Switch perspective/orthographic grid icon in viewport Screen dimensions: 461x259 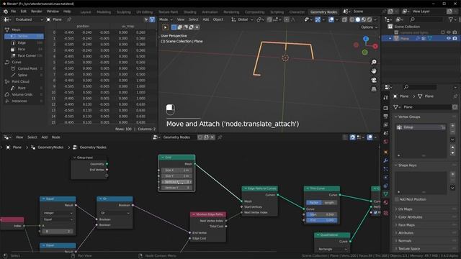(x=374, y=89)
